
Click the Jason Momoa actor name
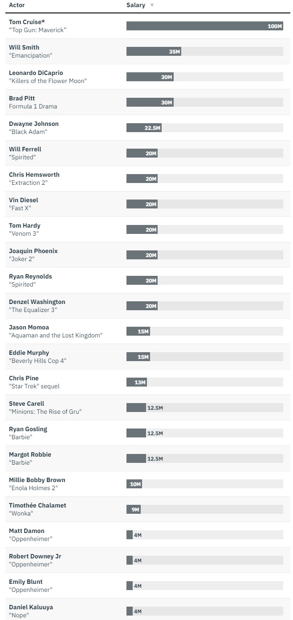point(29,327)
